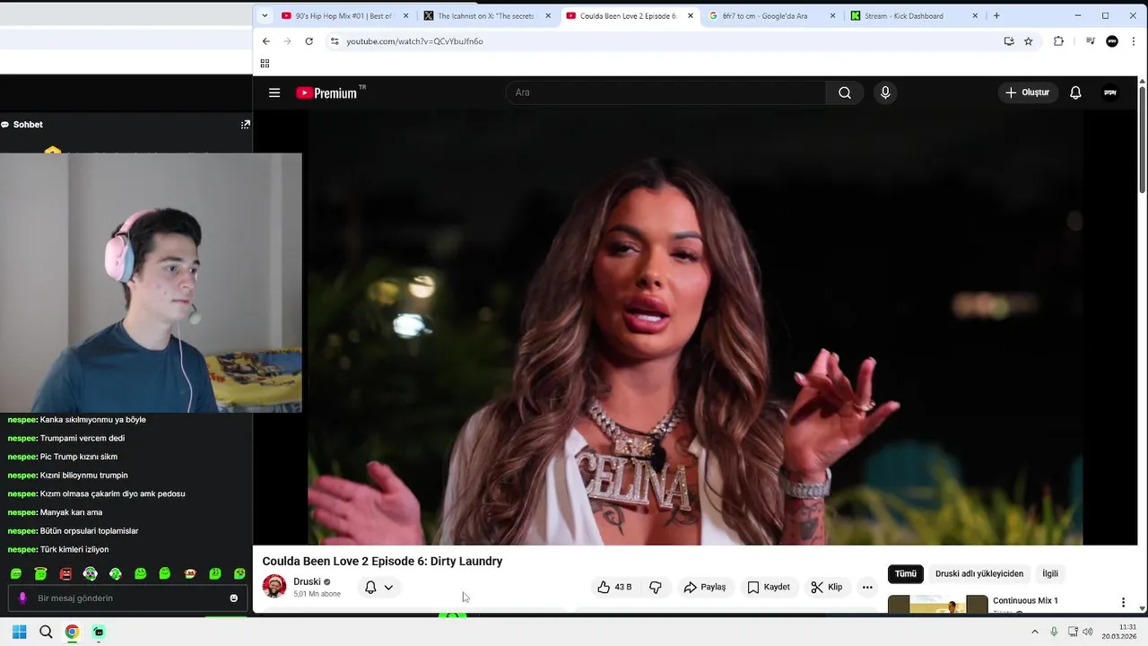Open the YouTube hamburger guide menu

click(x=274, y=92)
